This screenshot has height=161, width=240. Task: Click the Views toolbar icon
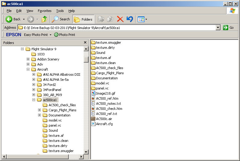click(x=141, y=19)
